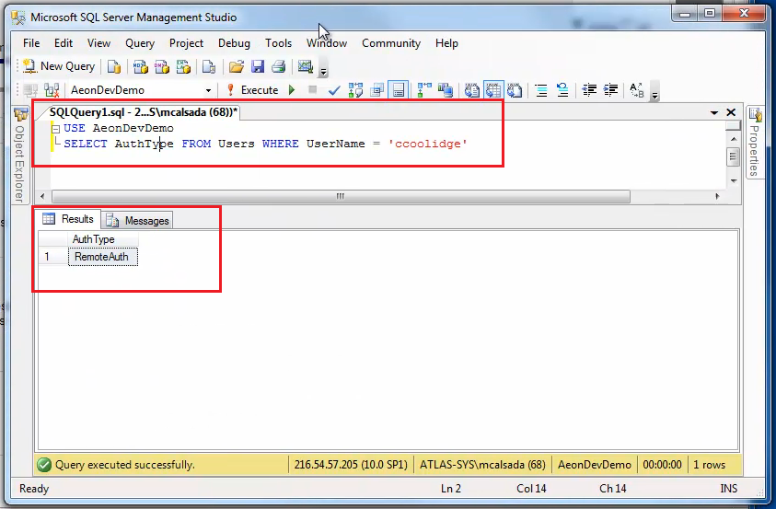
Task: Collapse the USE statement outline block
Action: click(56, 129)
